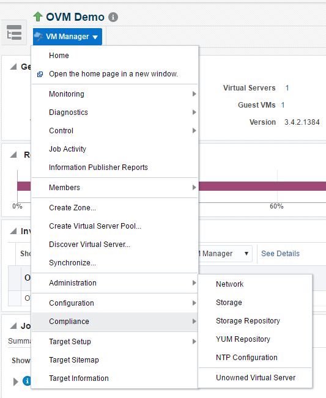Collapse the Inventory section triangle
Screen dimensions: 326x398
(x=13, y=231)
